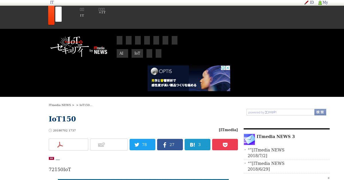Click the » more link in sidebar
344x180 pixels.
pyautogui.click(x=329, y=178)
